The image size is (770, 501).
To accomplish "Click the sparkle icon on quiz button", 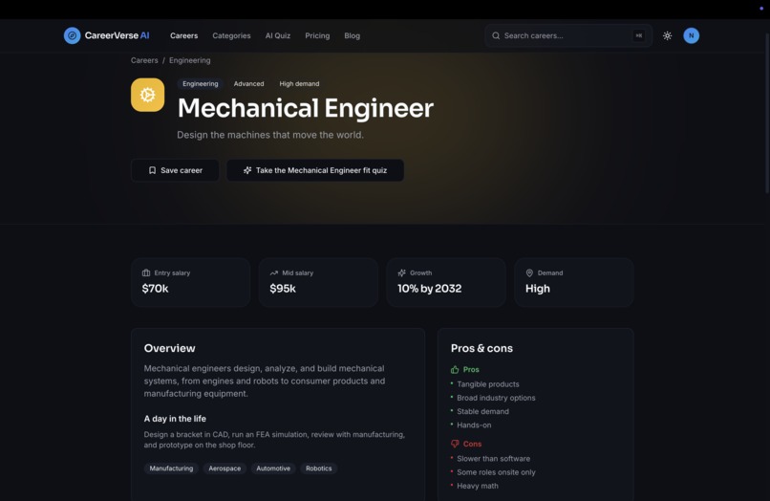I will point(247,170).
